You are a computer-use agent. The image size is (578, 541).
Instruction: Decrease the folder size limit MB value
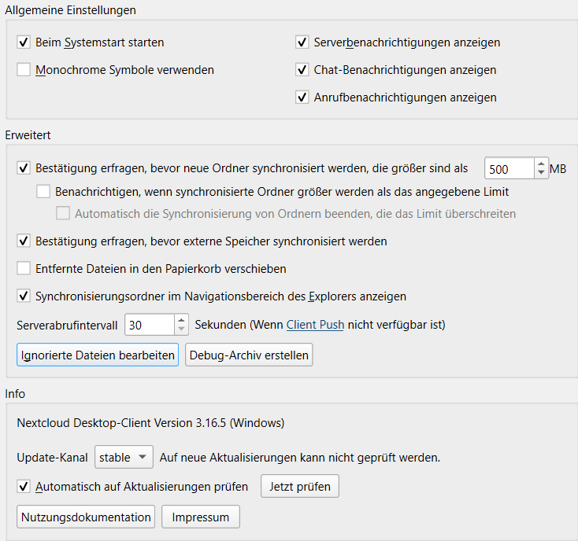click(541, 173)
